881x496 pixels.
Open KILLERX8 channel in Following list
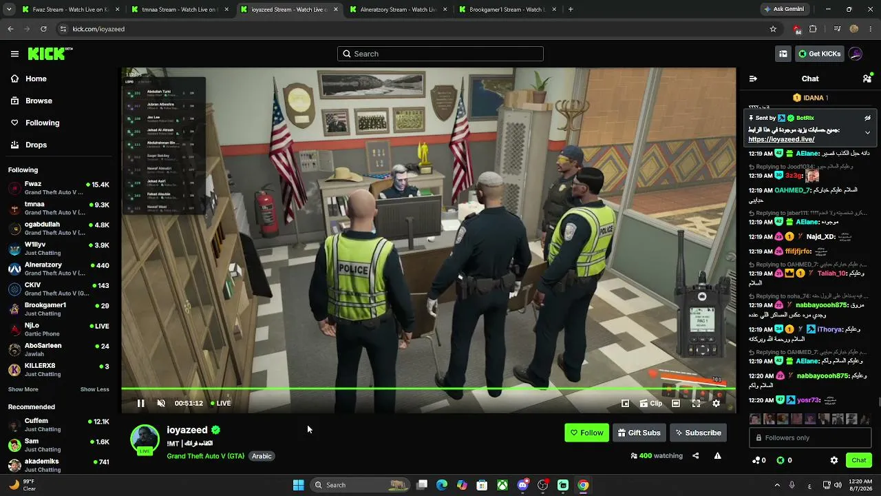[x=59, y=370]
